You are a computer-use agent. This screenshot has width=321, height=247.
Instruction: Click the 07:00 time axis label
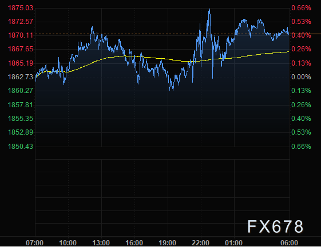pos(34,243)
